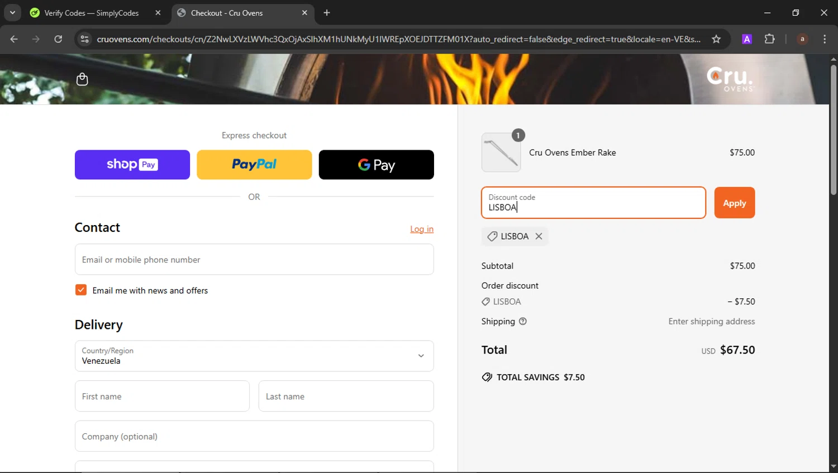838x473 pixels.
Task: Expand the Country/Region dropdown
Action: coord(254,356)
